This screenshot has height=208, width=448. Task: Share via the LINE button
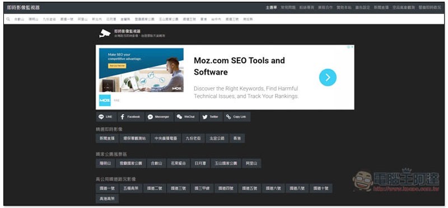pos(106,117)
